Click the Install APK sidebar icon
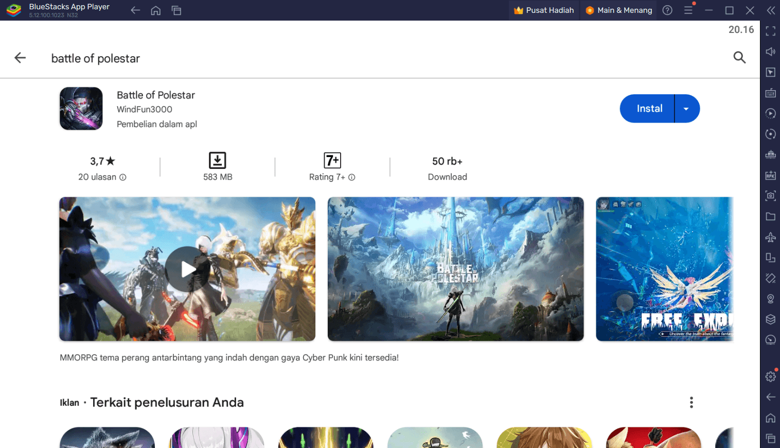780x448 pixels. [x=770, y=175]
